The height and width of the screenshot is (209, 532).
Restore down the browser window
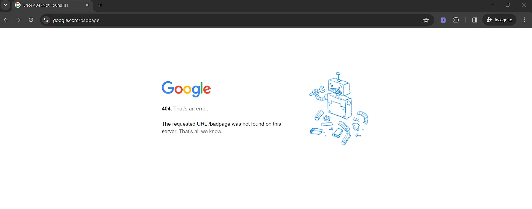[x=508, y=5]
